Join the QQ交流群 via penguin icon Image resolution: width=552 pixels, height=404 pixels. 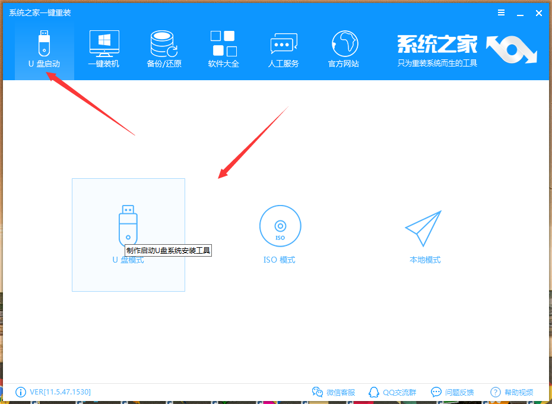click(x=392, y=392)
